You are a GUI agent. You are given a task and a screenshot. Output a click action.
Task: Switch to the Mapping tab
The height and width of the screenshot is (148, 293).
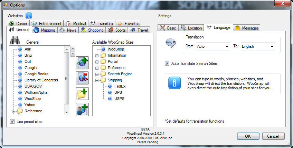point(45,30)
